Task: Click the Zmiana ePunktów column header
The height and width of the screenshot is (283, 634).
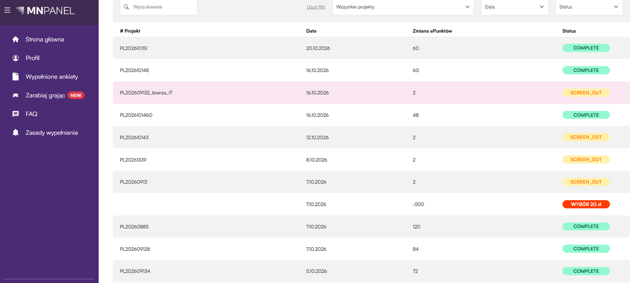Action: point(432,31)
